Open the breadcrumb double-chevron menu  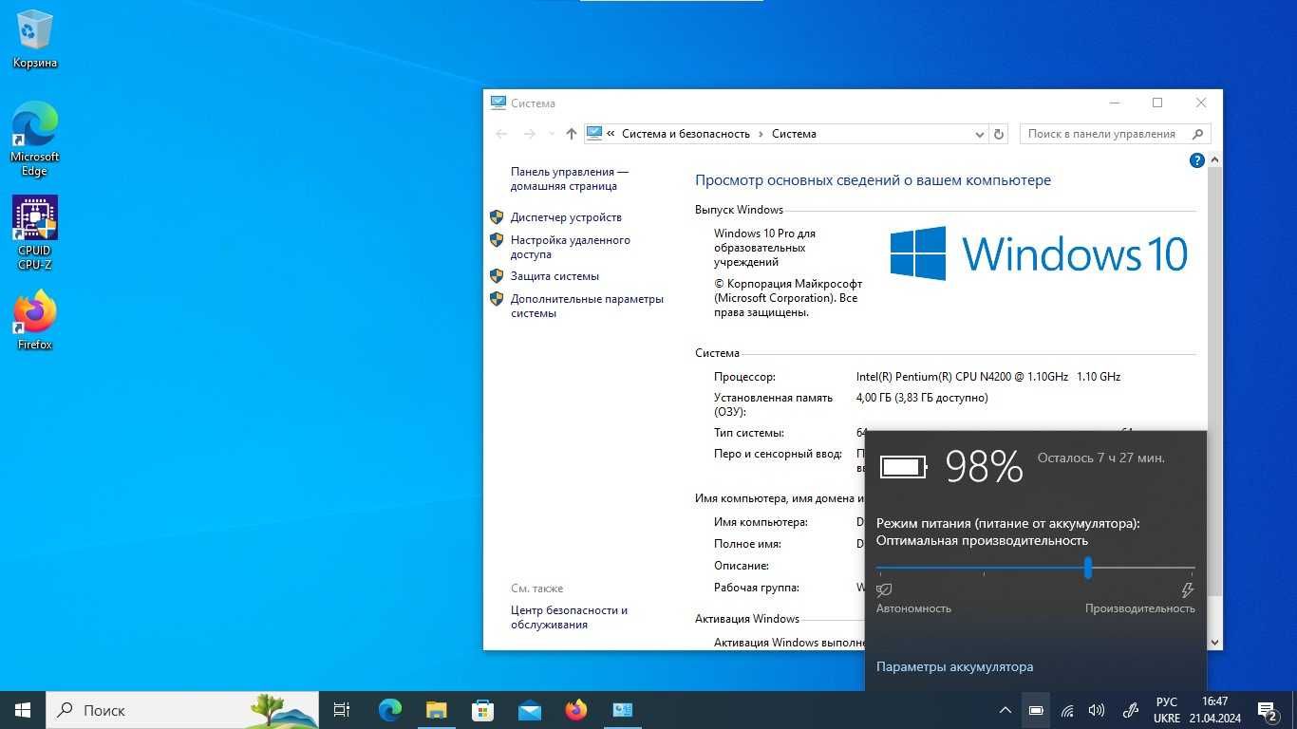[x=611, y=134]
